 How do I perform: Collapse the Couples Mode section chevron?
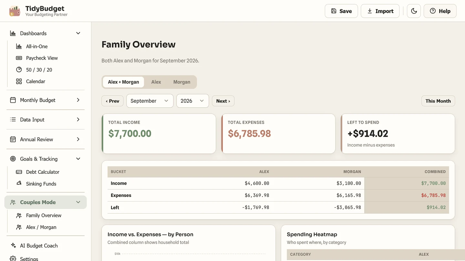point(78,202)
